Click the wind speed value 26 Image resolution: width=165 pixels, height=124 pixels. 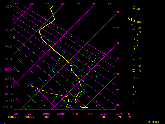[139, 9]
